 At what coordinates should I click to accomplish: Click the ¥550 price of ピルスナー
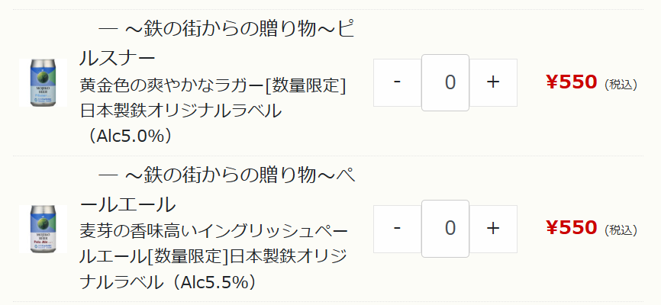tap(572, 82)
